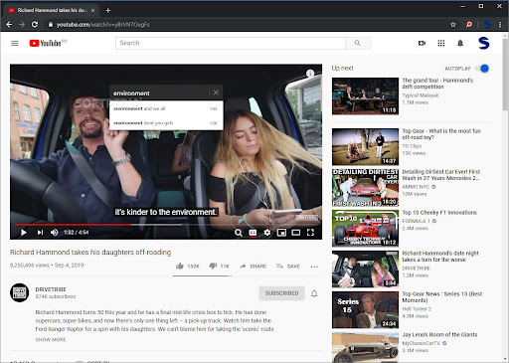Select result 'environment don't you girls'
509x363 pixels.
coord(166,123)
